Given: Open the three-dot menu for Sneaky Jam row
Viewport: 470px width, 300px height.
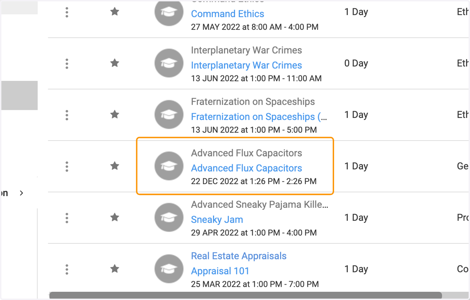Looking at the screenshot, I should pyautogui.click(x=67, y=218).
